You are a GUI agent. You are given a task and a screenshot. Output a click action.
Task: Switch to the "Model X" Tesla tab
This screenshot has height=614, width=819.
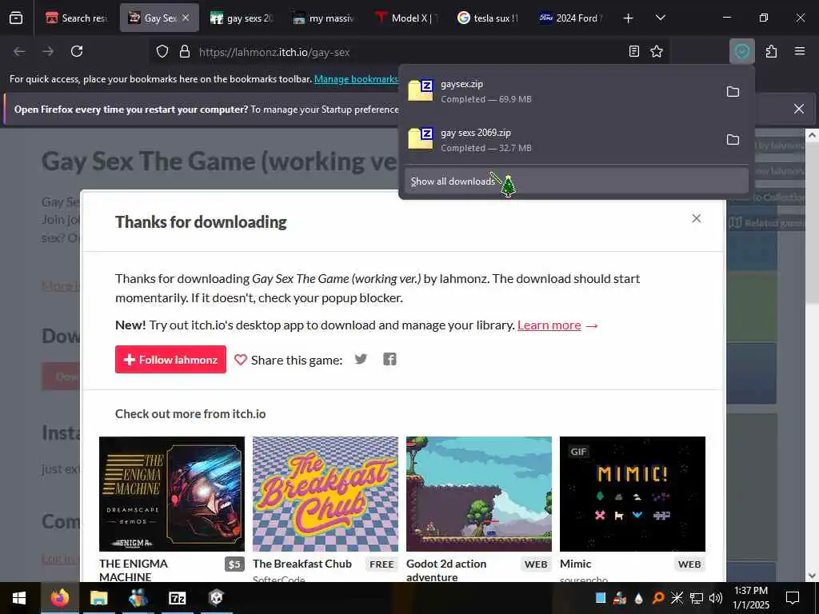tap(406, 18)
